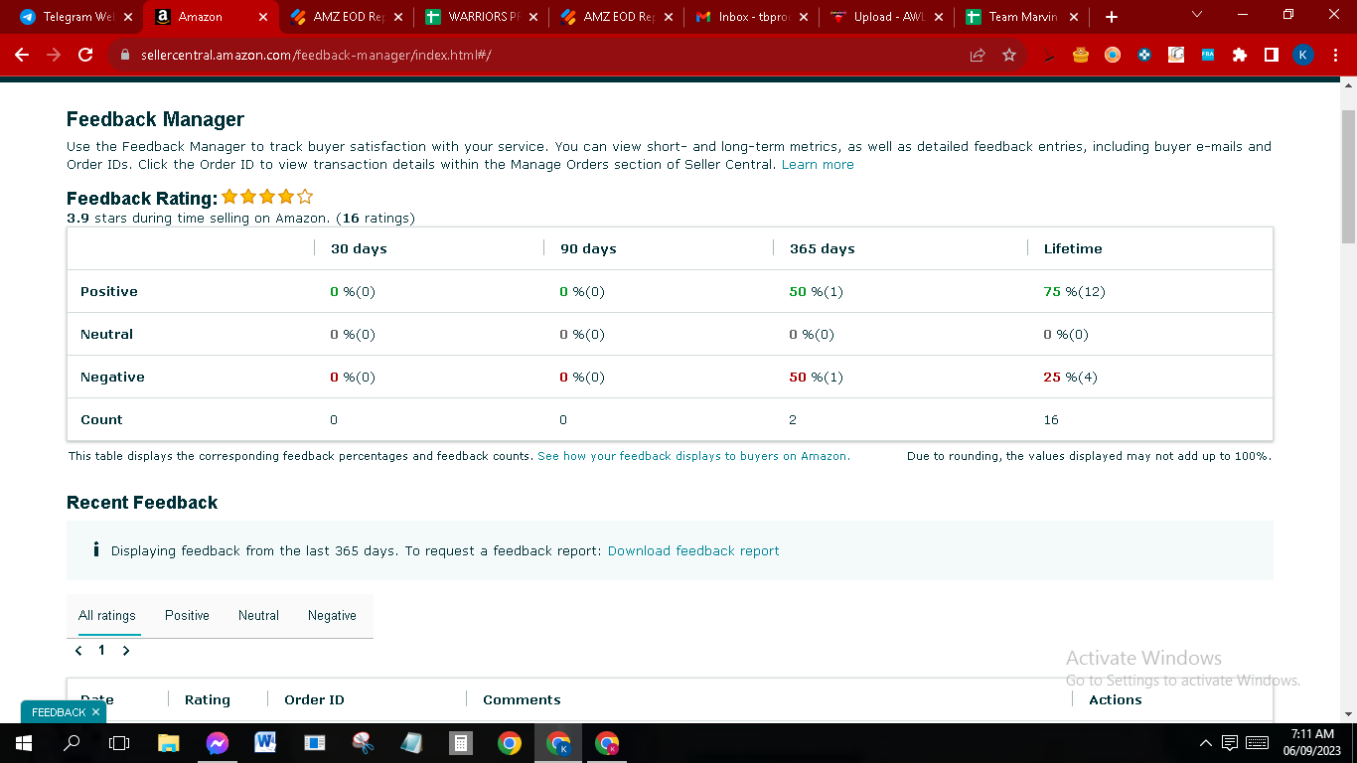The height and width of the screenshot is (763, 1357).
Task: Bookmark this page with the star icon
Action: point(1009,56)
